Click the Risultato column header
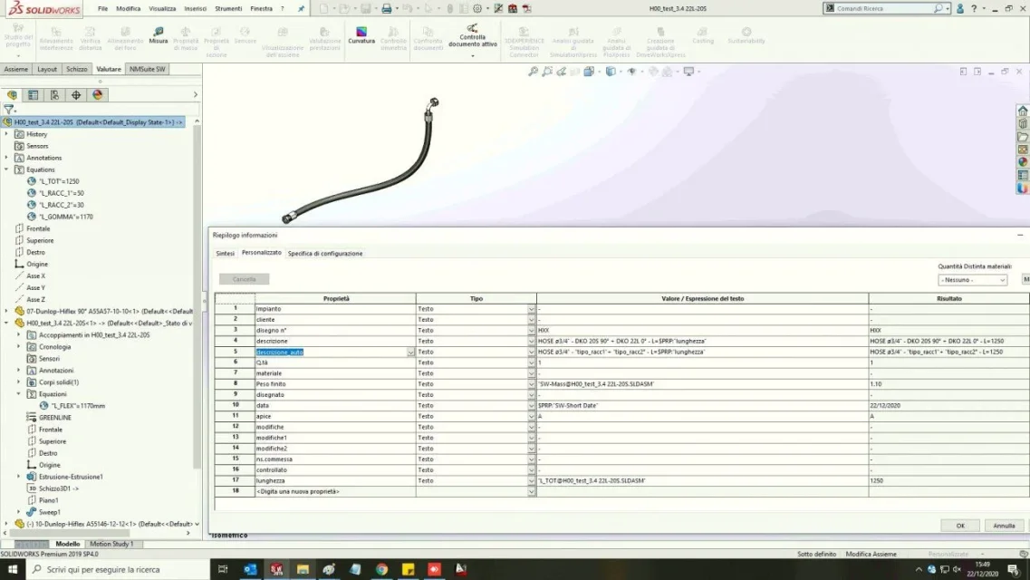This screenshot has height=580, width=1030. pyautogui.click(x=948, y=298)
